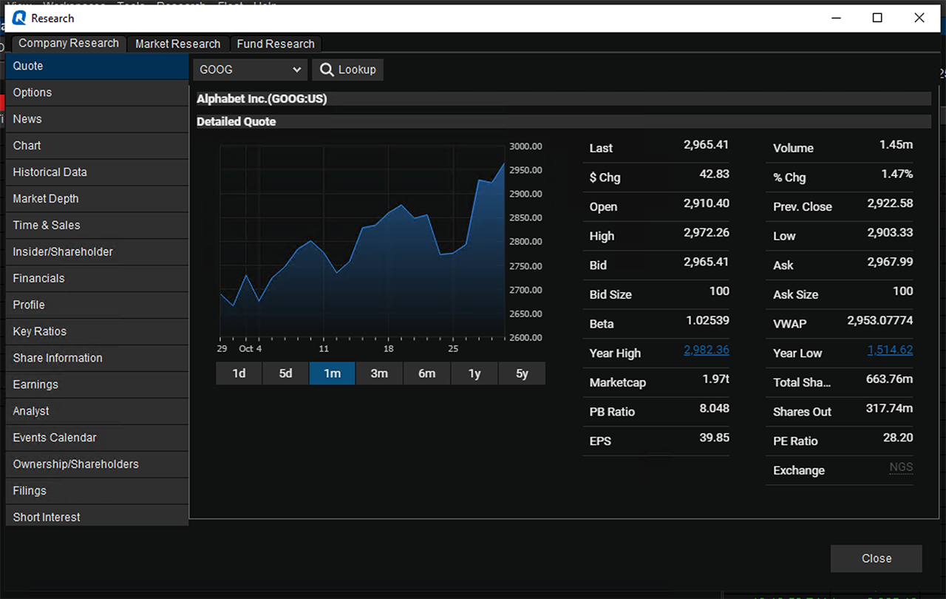Switch to the Company Research tab
Viewport: 946px width, 599px height.
click(x=69, y=44)
